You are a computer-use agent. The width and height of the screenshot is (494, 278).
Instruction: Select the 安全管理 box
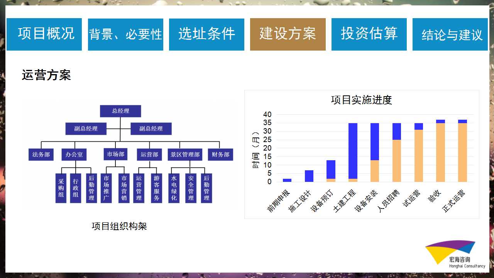point(191,188)
